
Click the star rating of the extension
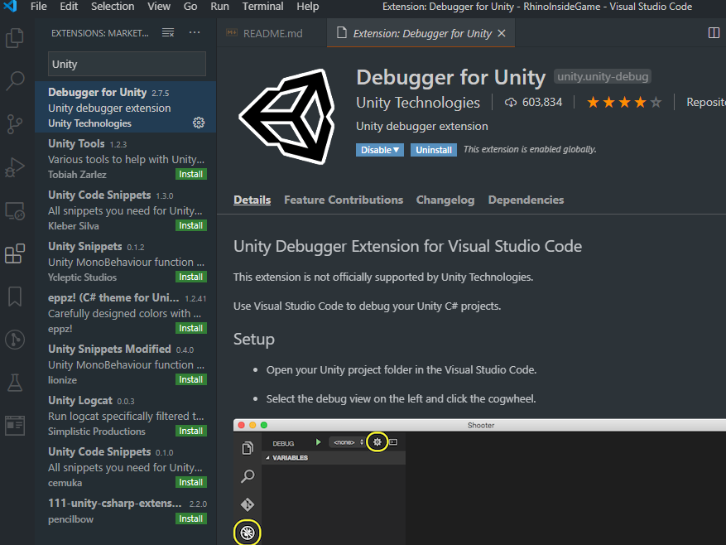click(624, 103)
